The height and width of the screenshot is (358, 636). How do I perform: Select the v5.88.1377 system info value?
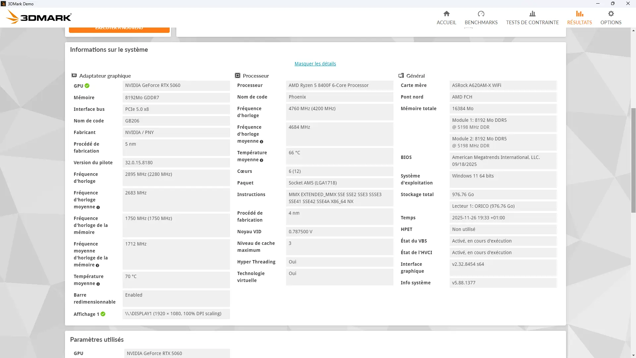coord(503,283)
